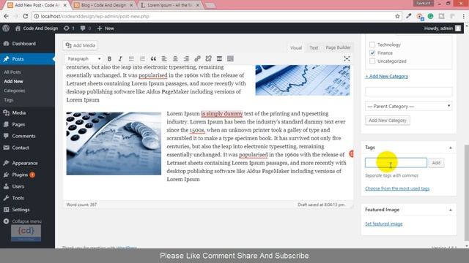Viewport: 469px width, 263px height.
Task: Reload the browser page
Action: tap(26, 16)
